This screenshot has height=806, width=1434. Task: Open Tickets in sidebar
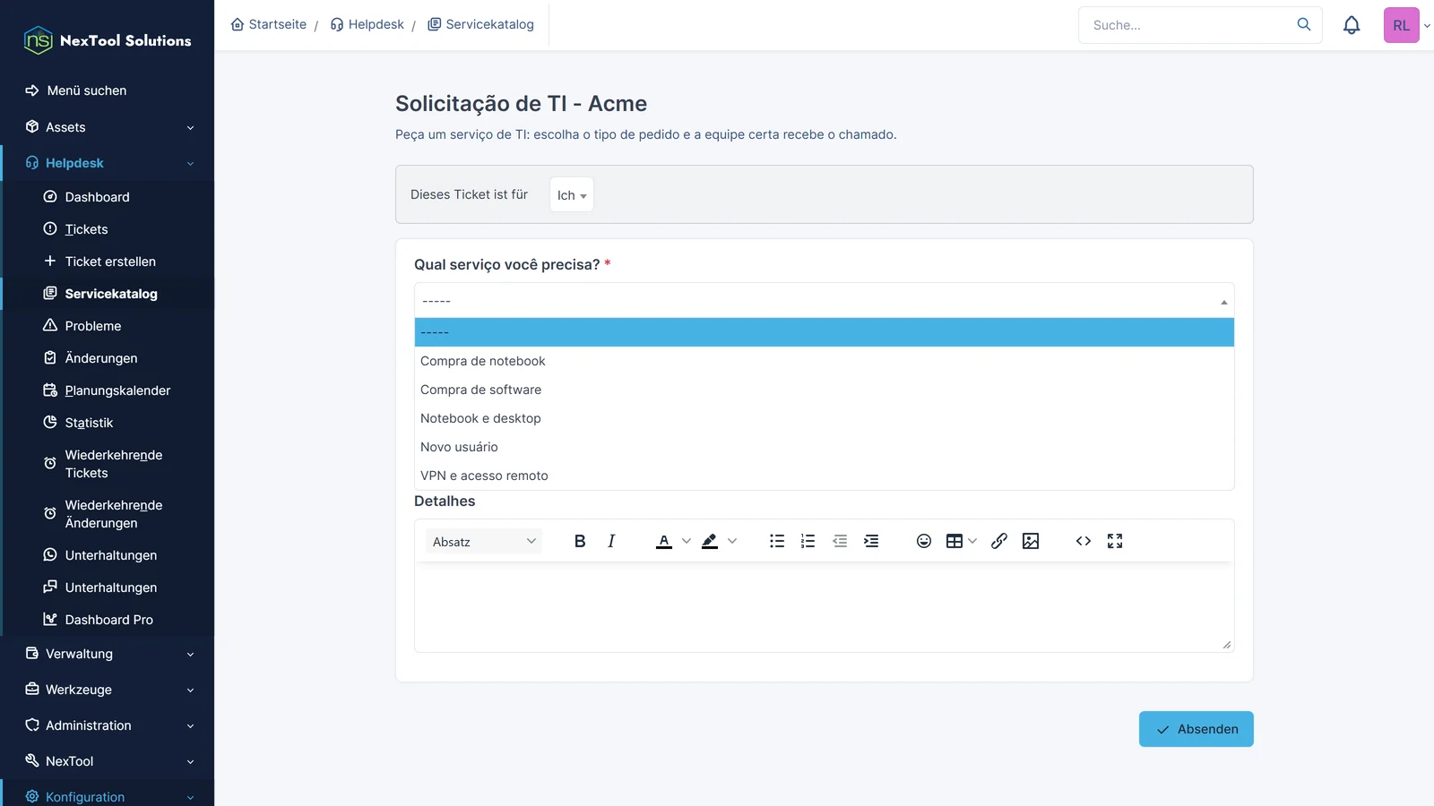pos(86,229)
